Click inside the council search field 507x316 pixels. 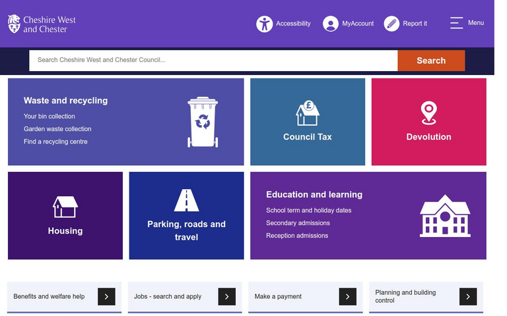[x=213, y=61]
